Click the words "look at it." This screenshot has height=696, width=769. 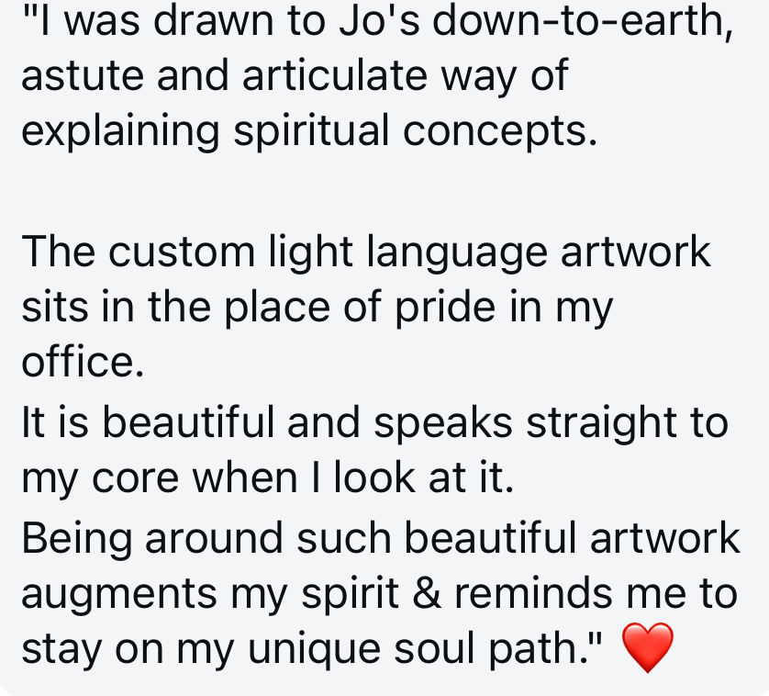pos(424,477)
